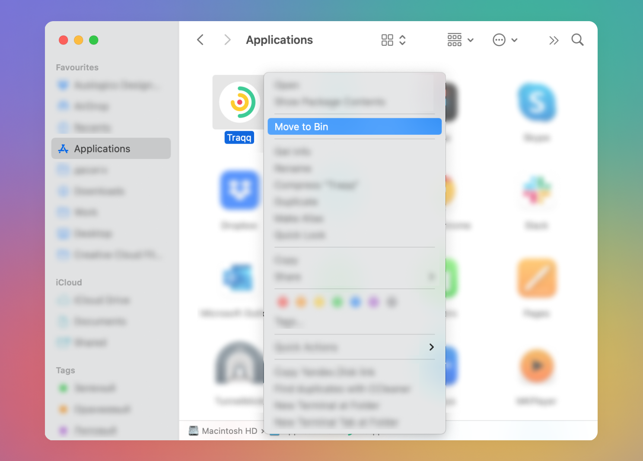Open Finder search magnifier
Viewport: 643px width, 461px height.
577,40
